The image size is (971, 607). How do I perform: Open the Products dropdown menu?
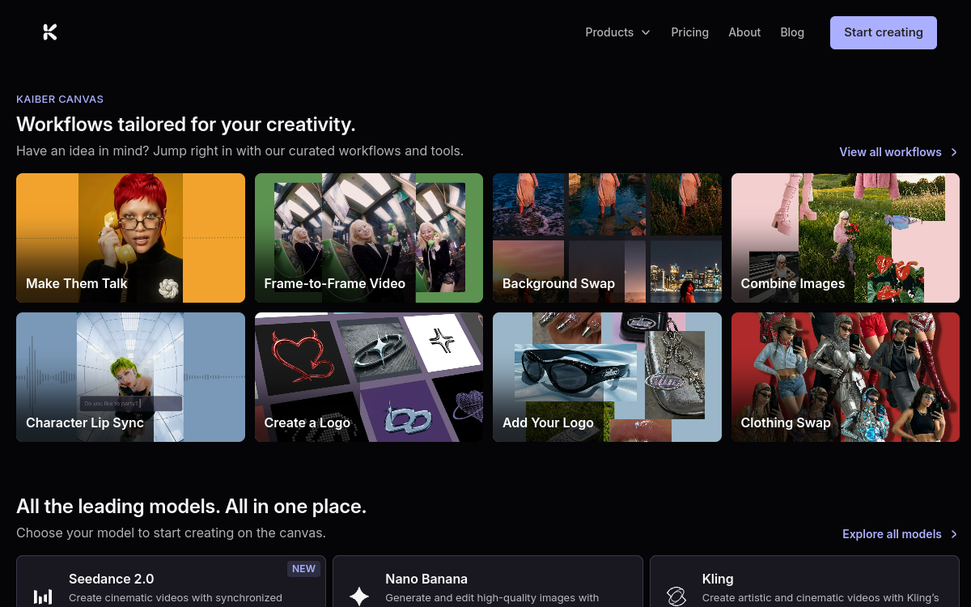(x=617, y=32)
